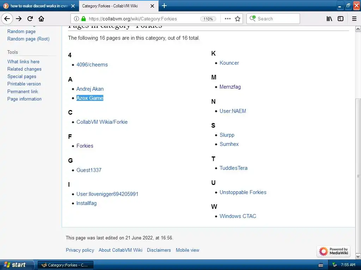361x270 pixels.
Task: Toggle the sidebar view icon
Action: [x=341, y=19]
